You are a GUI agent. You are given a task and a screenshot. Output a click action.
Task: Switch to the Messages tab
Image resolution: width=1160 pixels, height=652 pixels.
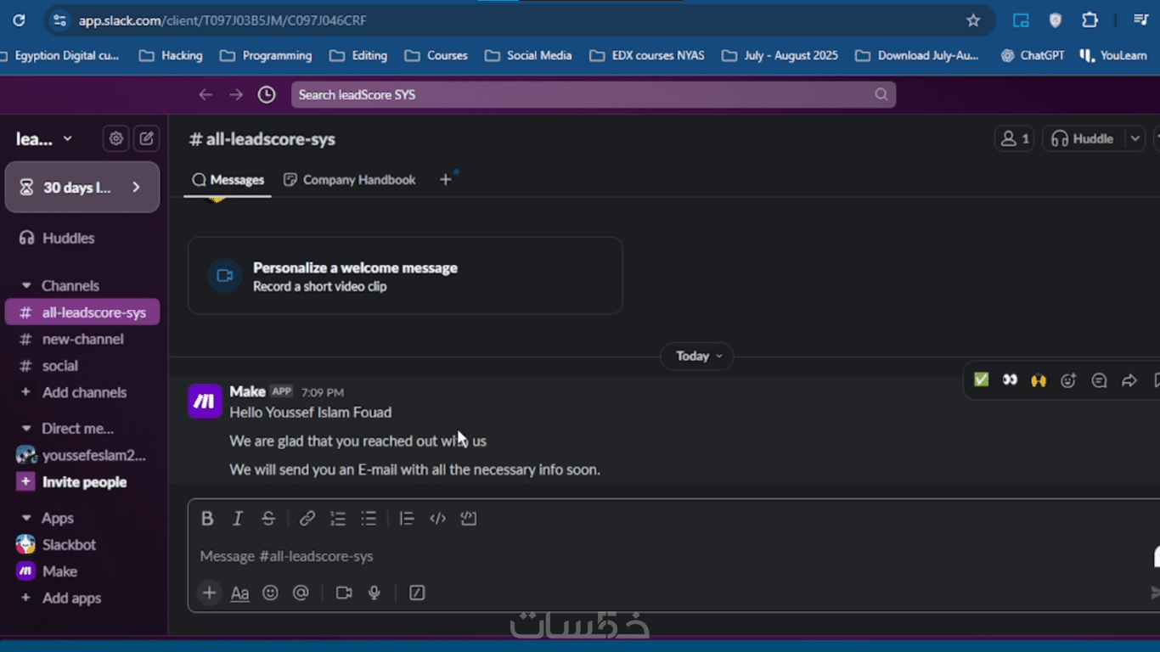(228, 180)
